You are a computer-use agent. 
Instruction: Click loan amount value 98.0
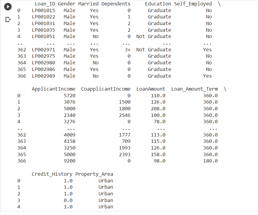[x=160, y=161]
